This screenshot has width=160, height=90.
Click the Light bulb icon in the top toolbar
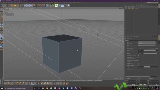coord(69,5)
